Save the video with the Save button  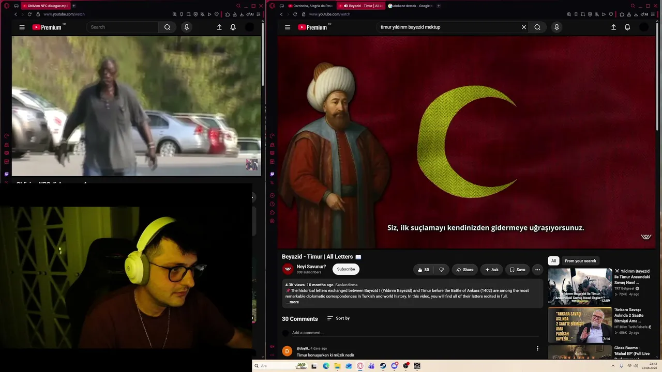tap(517, 270)
